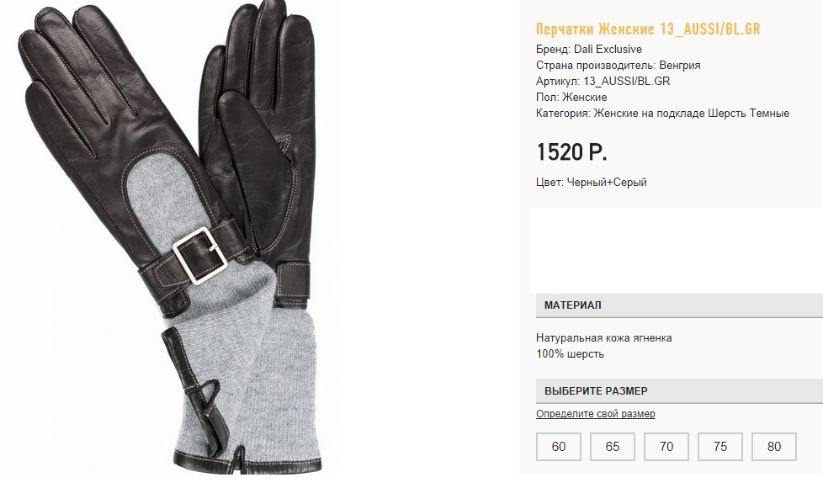The image size is (823, 504).
Task: Open the 'Определите свой размер' link
Action: [596, 414]
